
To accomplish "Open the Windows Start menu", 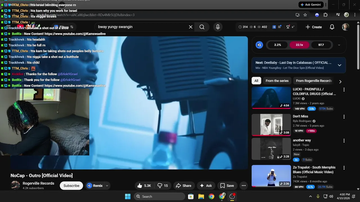I will pyautogui.click(x=128, y=196).
